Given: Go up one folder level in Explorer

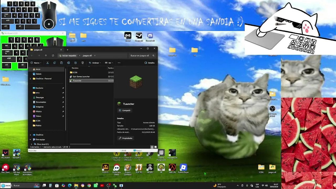Looking at the screenshot, I should (46, 56).
